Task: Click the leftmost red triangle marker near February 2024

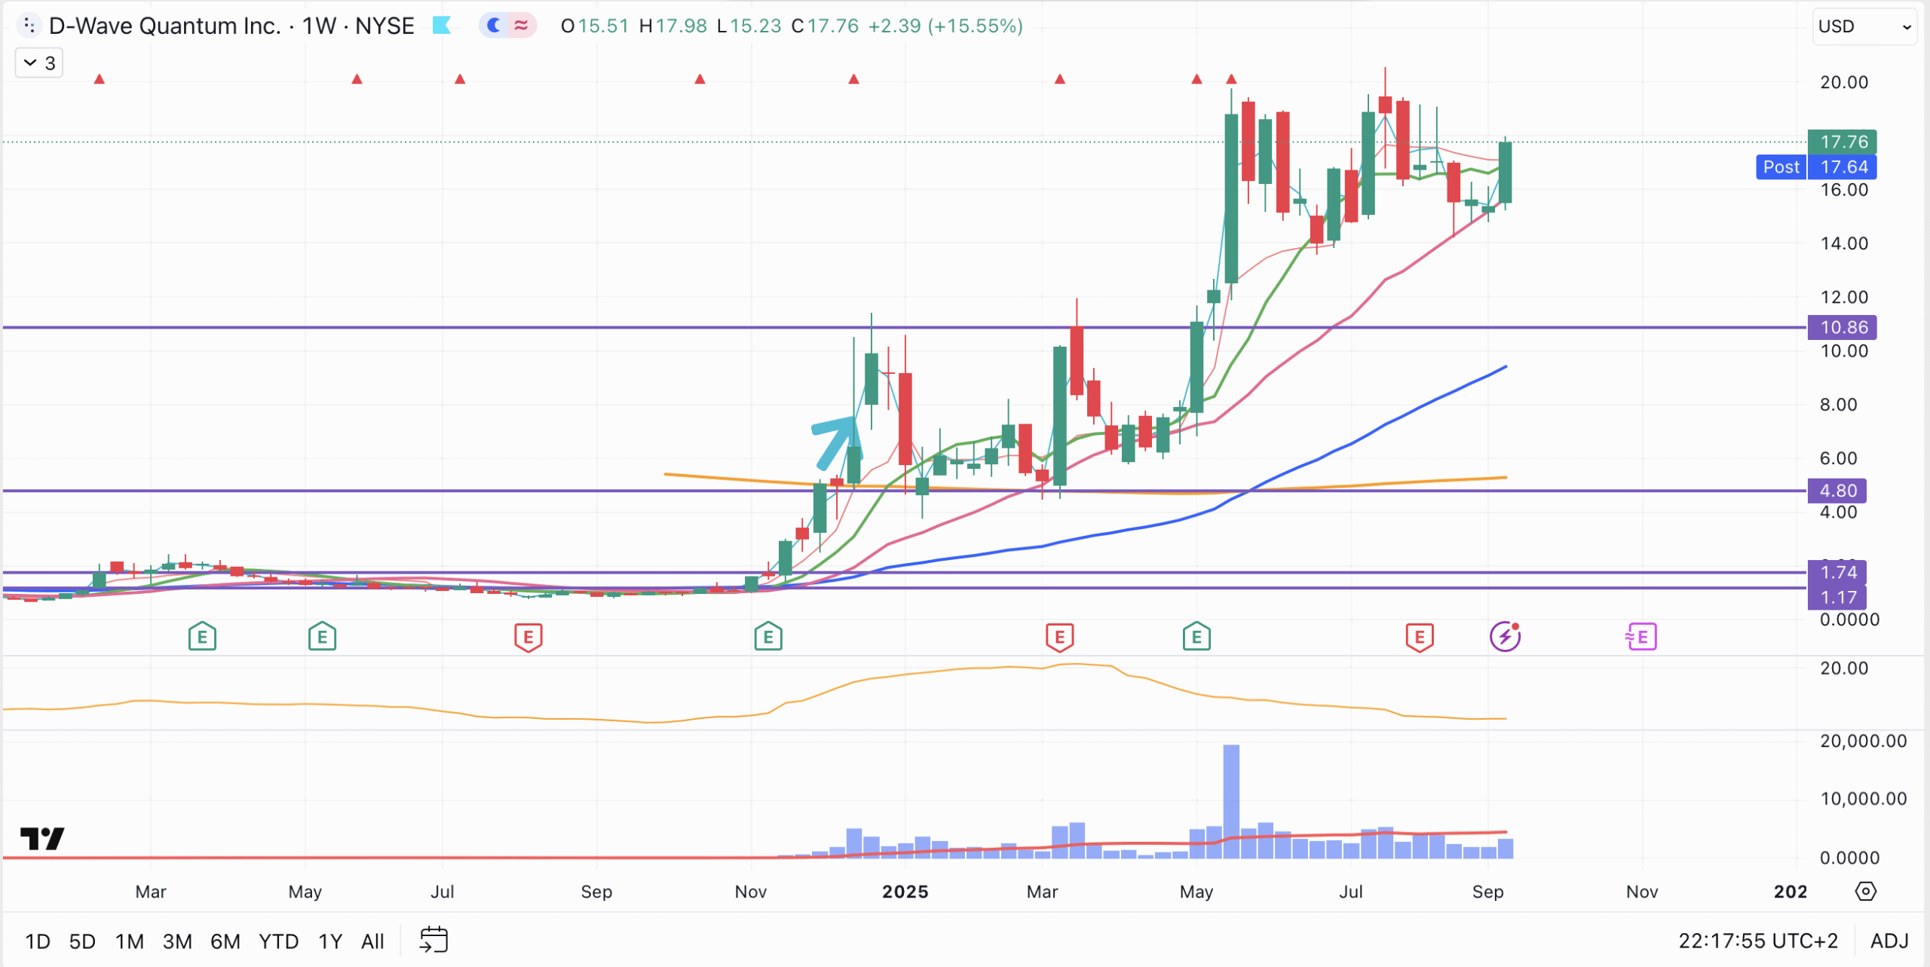Action: point(99,79)
